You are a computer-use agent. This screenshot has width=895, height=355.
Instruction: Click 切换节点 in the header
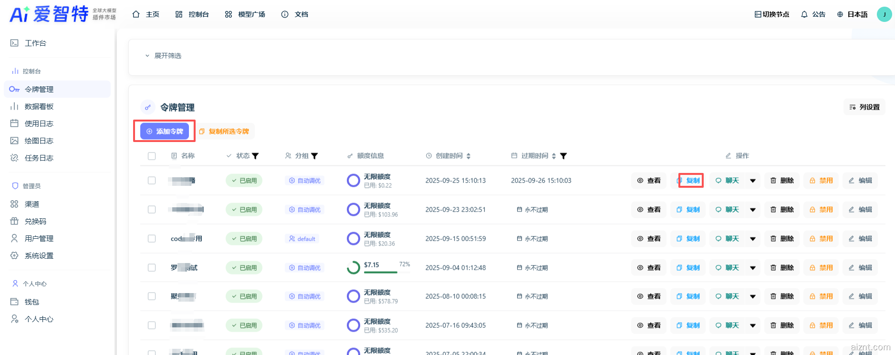click(x=772, y=14)
